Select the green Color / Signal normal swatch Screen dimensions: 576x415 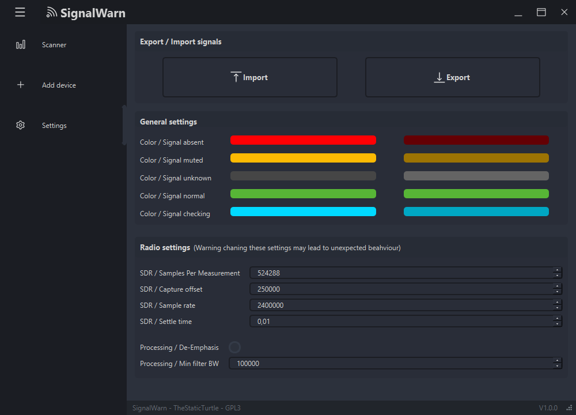[x=303, y=194]
